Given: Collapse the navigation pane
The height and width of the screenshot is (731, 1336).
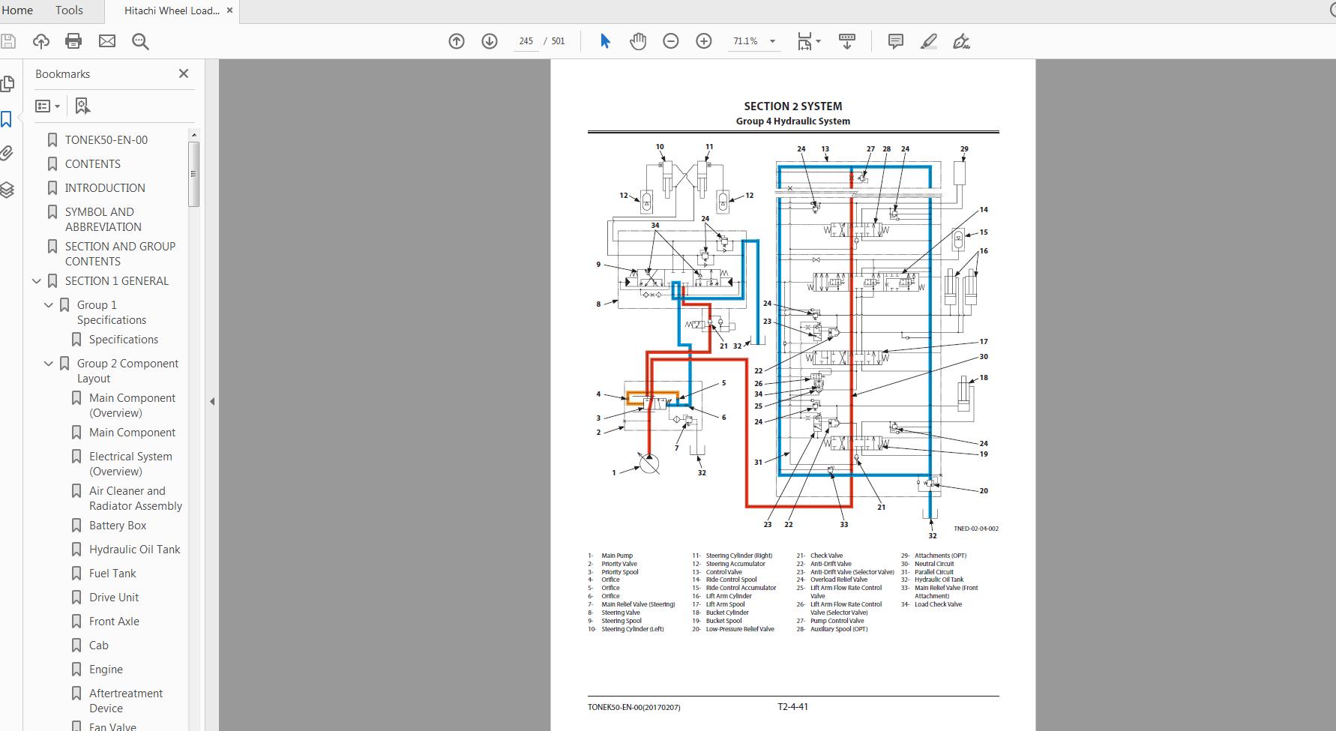Looking at the screenshot, I should coord(213,401).
